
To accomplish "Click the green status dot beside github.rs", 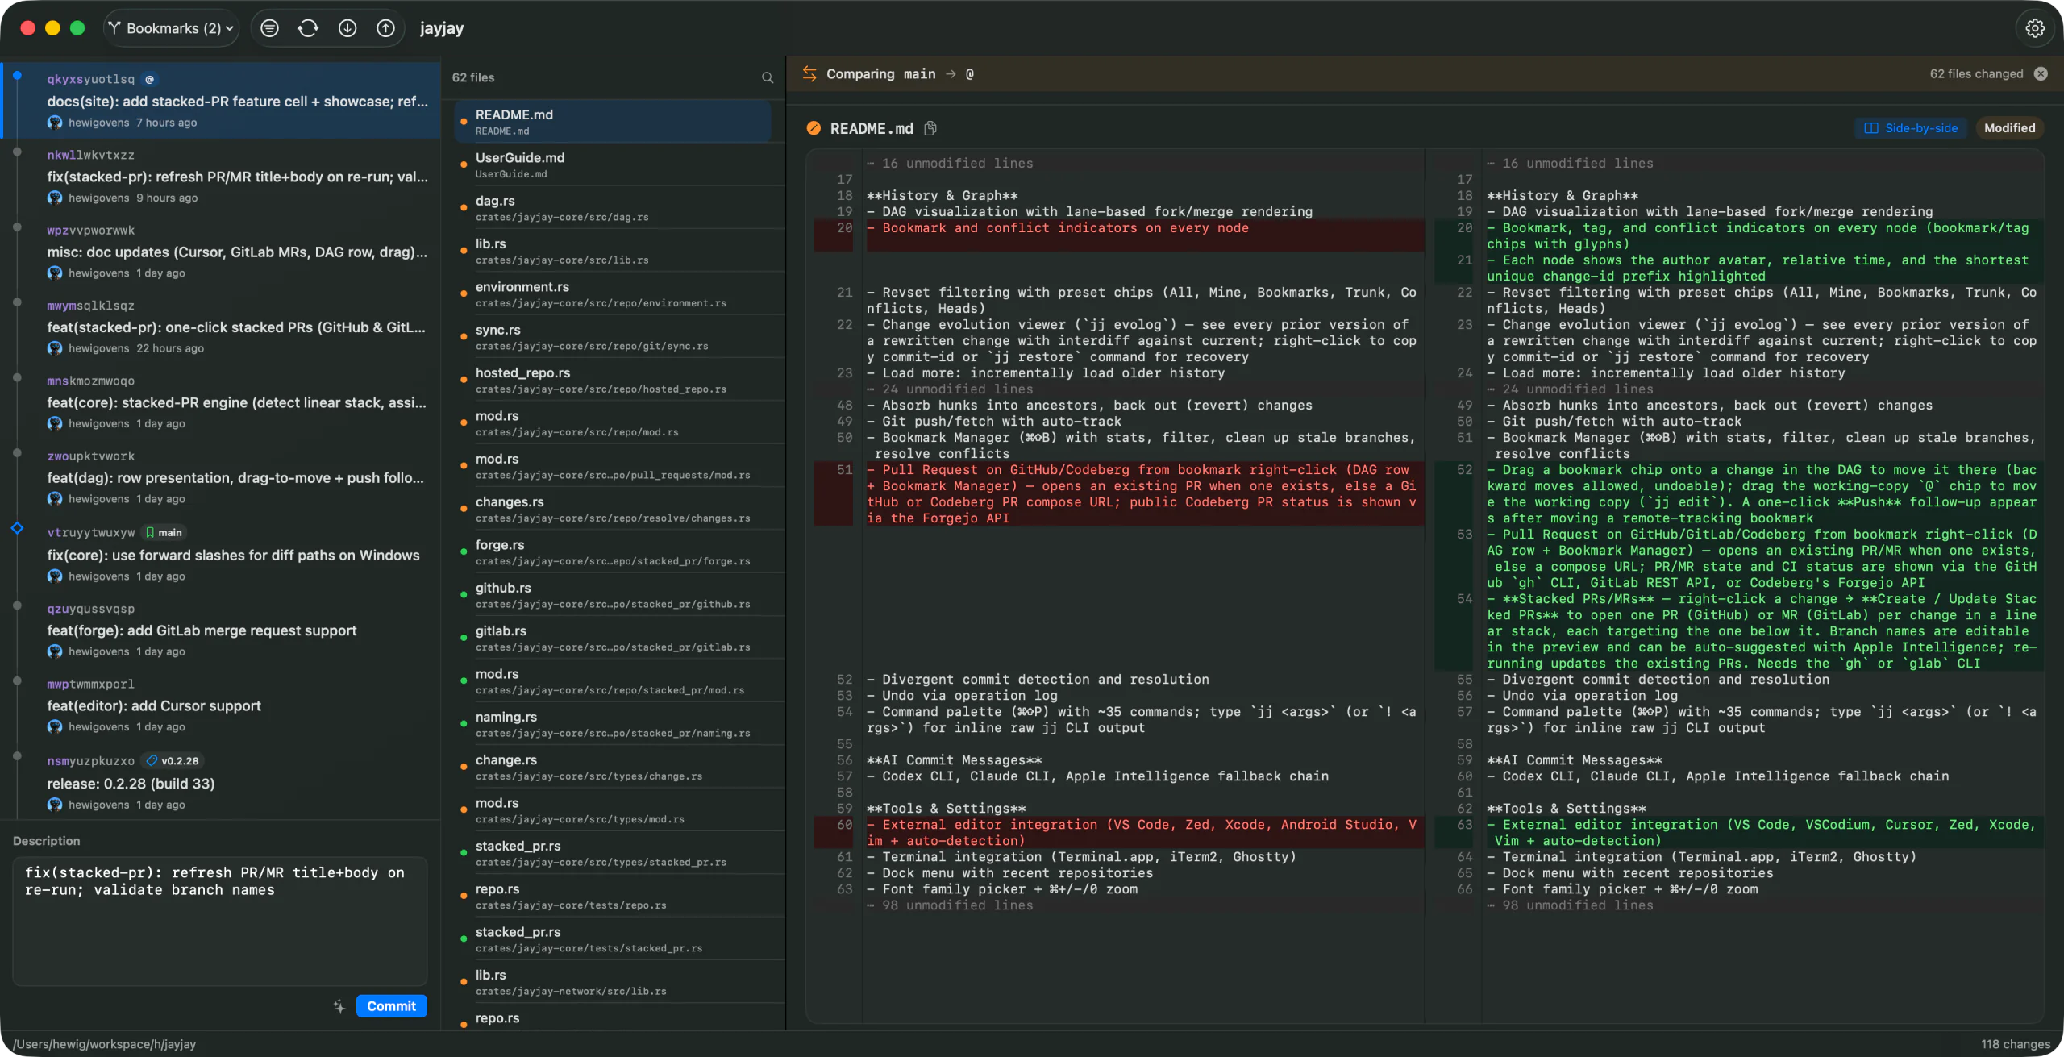I will [464, 595].
